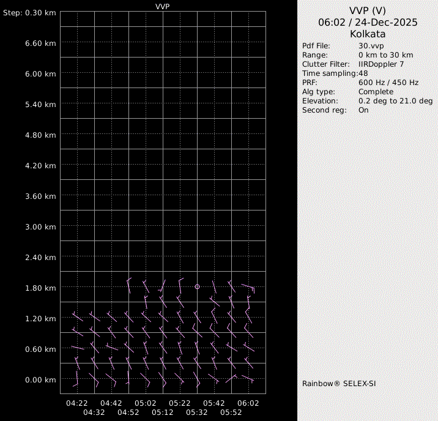The image size is (438, 421).
Task: Click the VVP title above the chart
Action: [x=162, y=6]
